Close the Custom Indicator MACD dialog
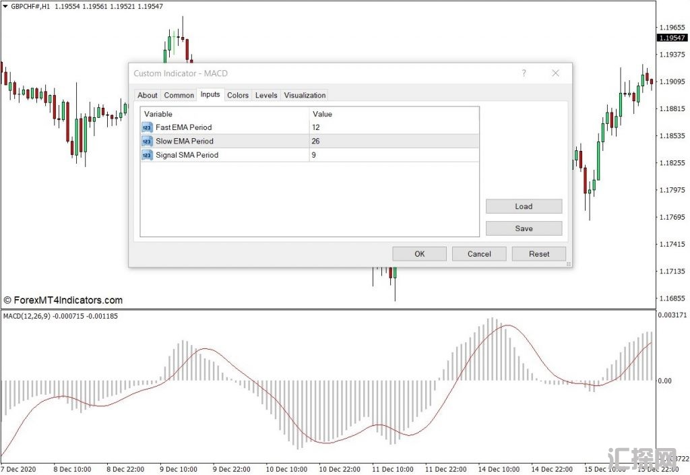Screen dimensions: 690x475 (556, 73)
